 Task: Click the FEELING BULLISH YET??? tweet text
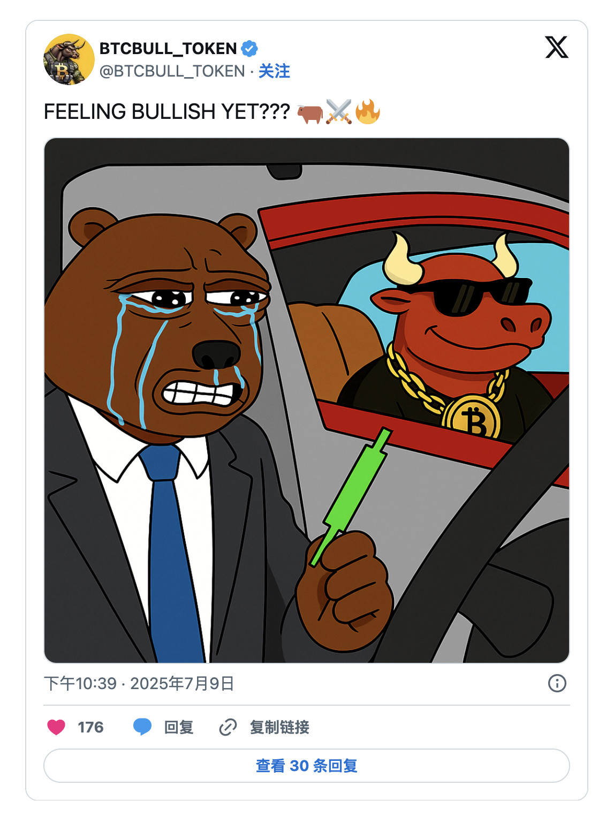[x=166, y=112]
